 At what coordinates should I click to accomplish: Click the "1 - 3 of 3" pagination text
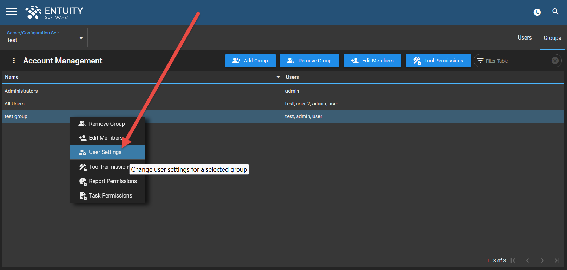click(x=496, y=261)
